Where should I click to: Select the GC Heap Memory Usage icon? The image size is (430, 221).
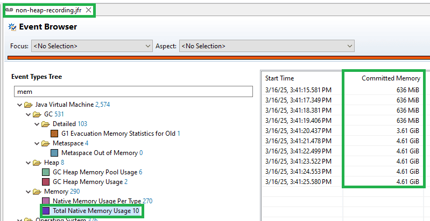[46, 182]
